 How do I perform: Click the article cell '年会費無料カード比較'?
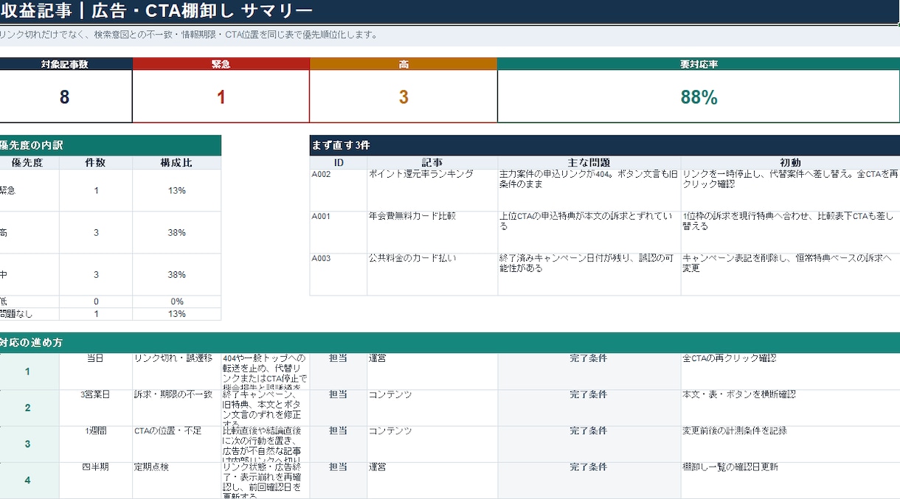coord(432,233)
